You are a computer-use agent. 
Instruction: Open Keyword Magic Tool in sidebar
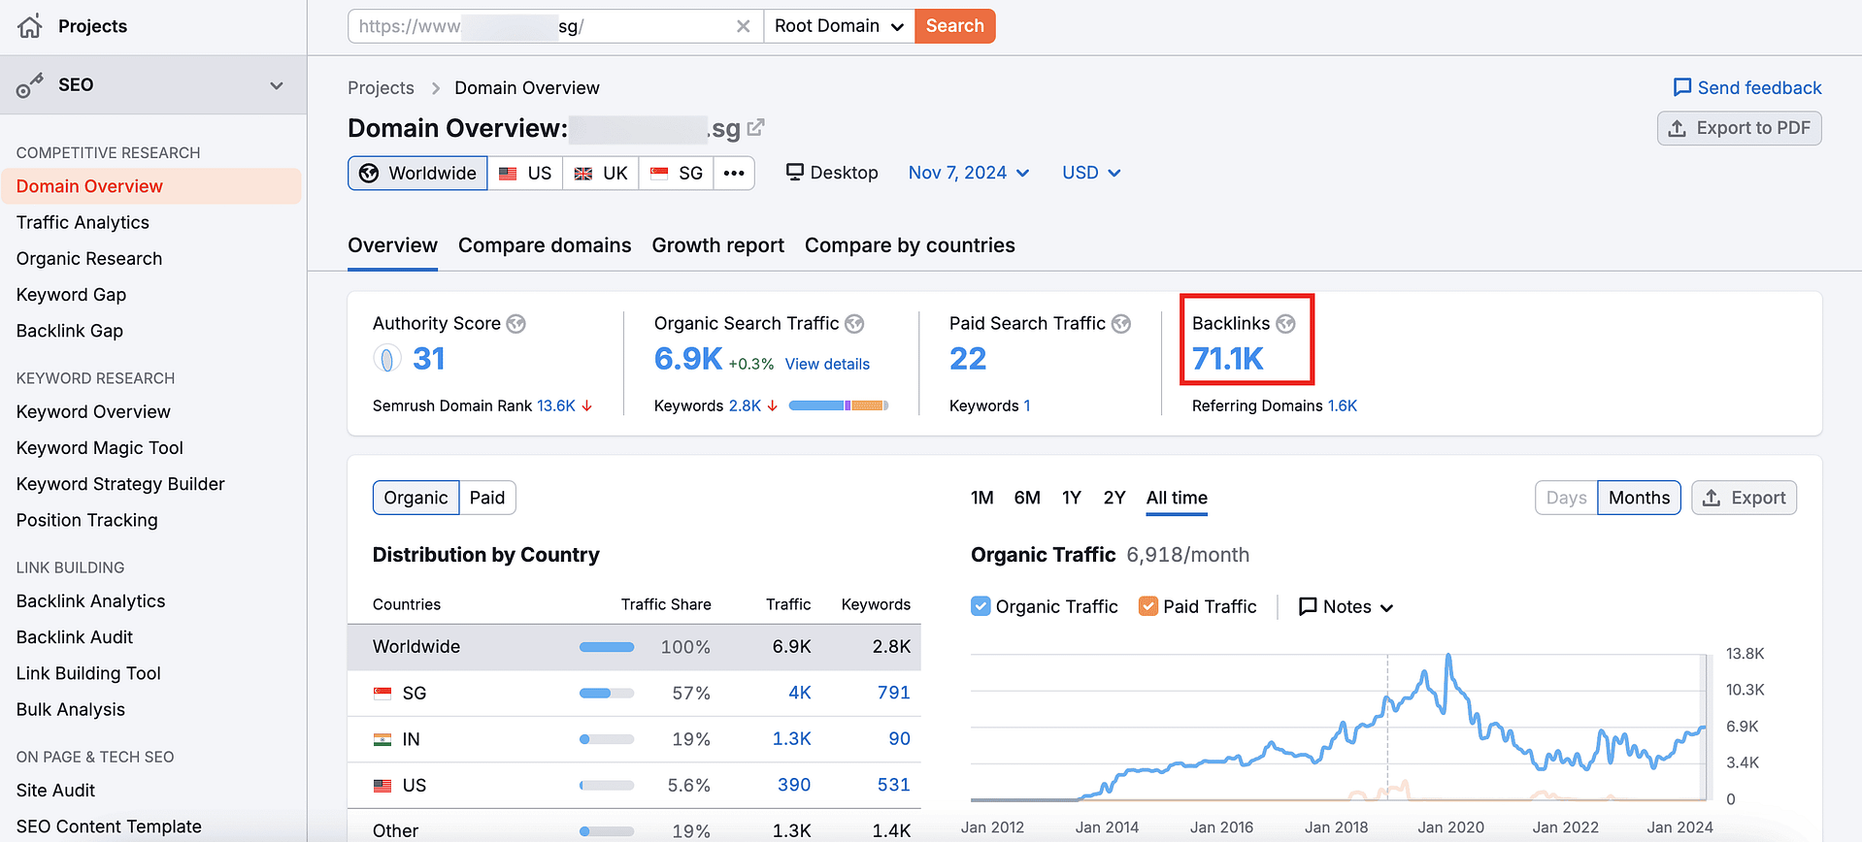pos(99,447)
